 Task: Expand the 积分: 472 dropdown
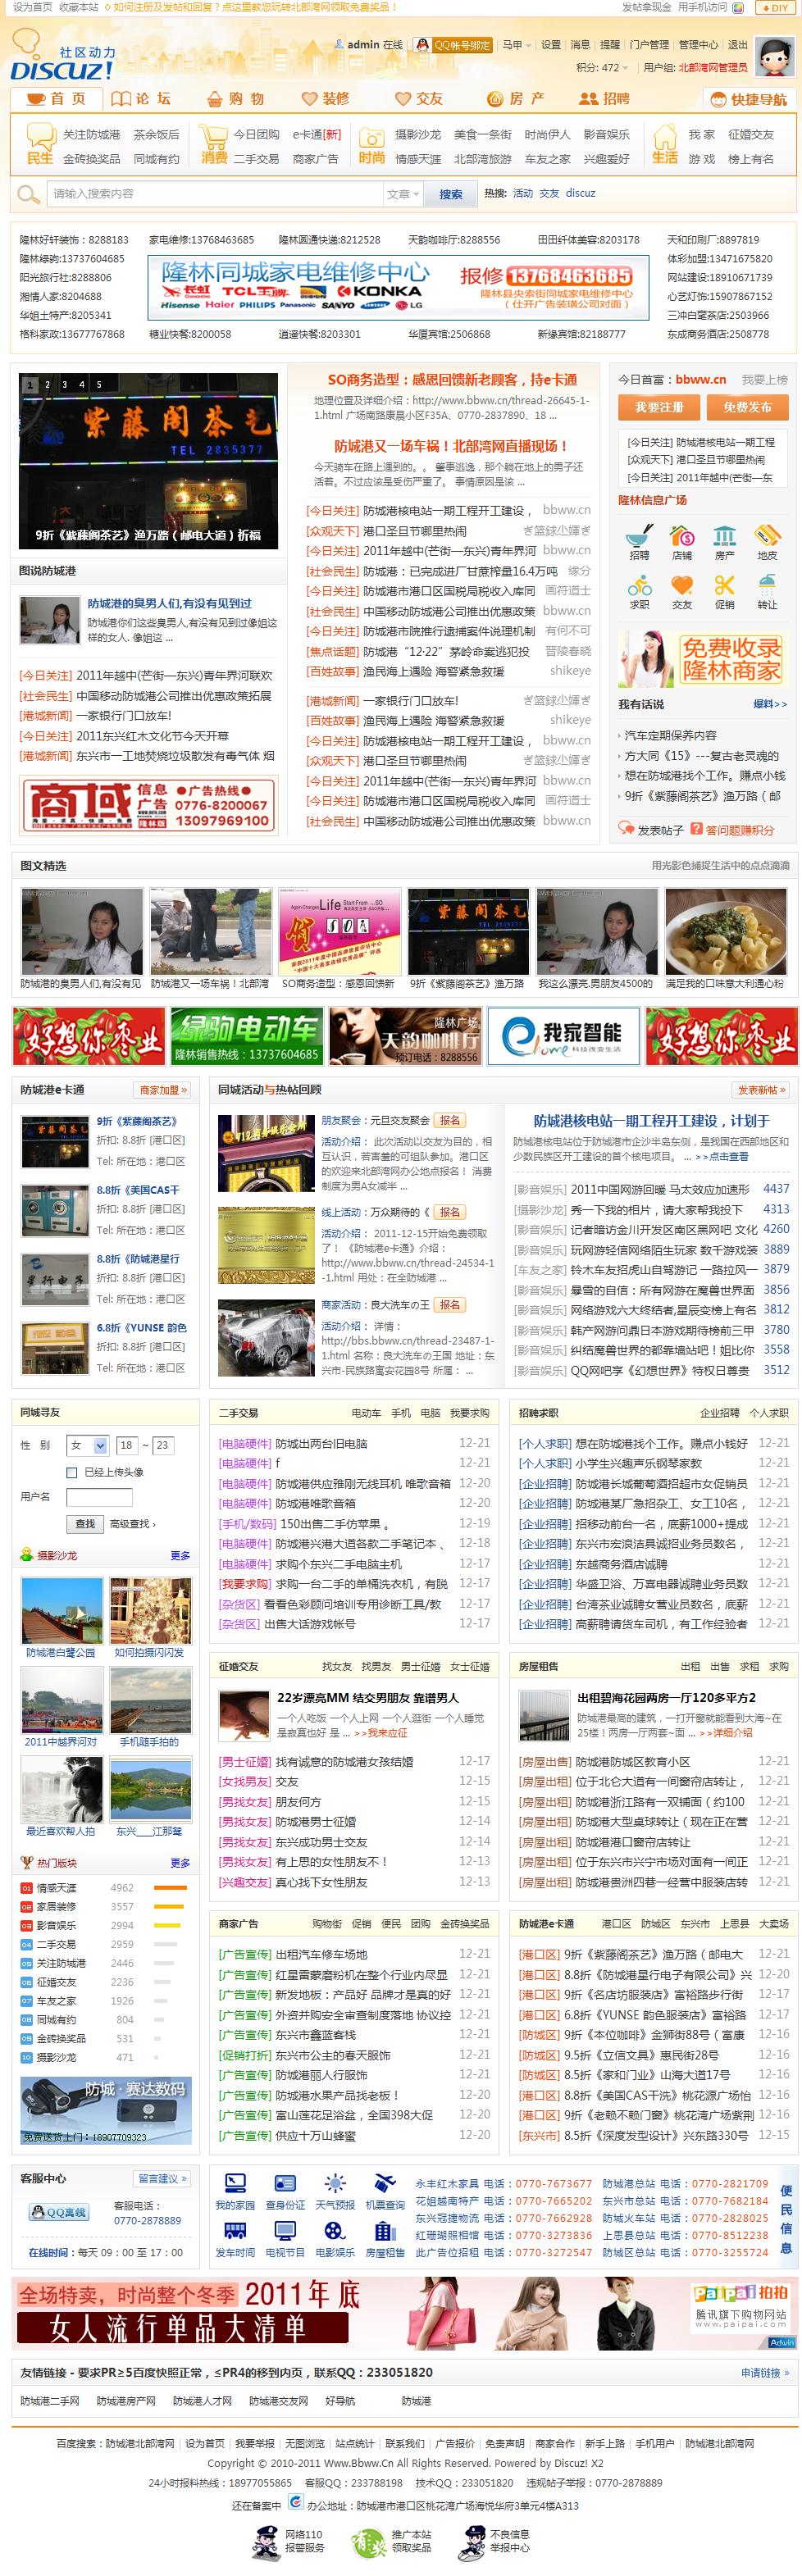(x=603, y=68)
